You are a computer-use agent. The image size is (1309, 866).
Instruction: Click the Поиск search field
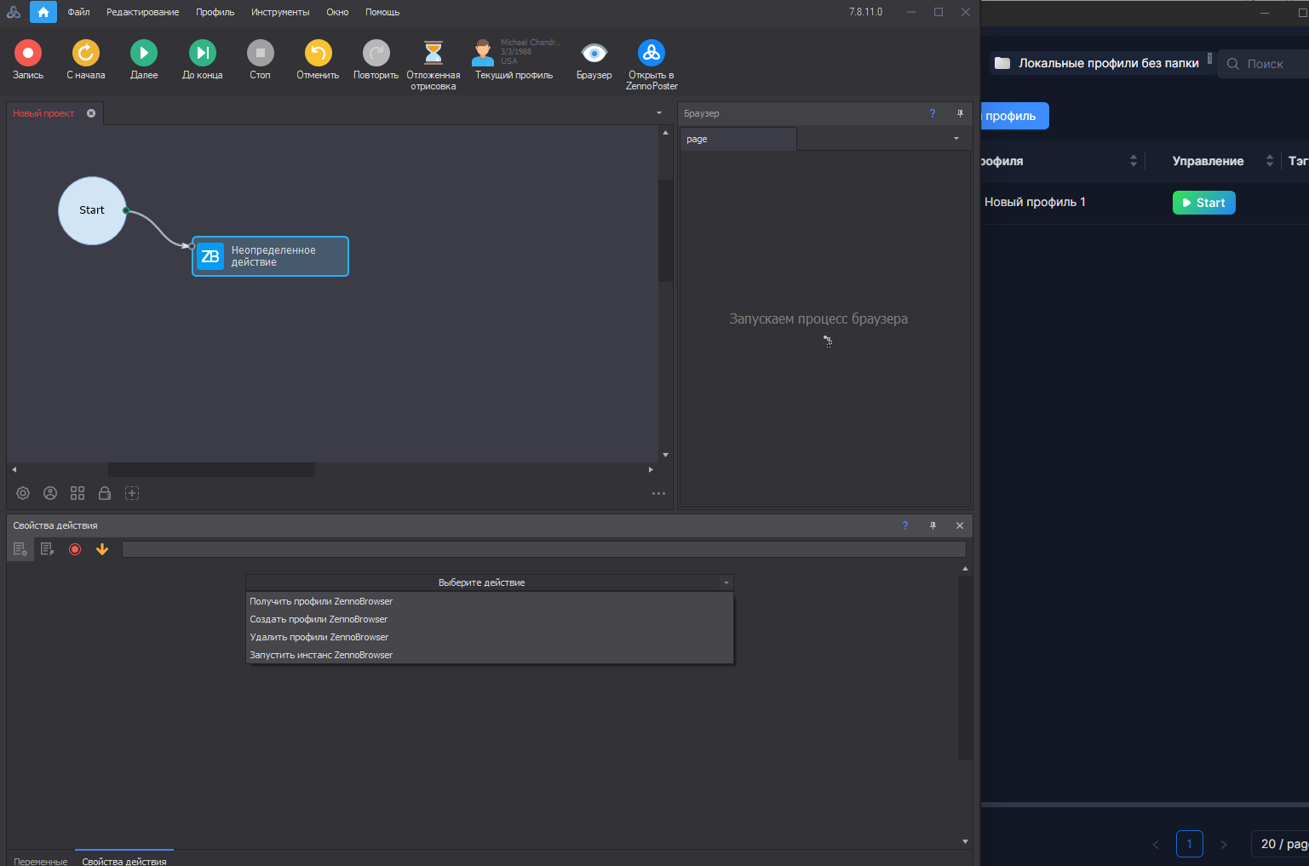pyautogui.click(x=1265, y=64)
